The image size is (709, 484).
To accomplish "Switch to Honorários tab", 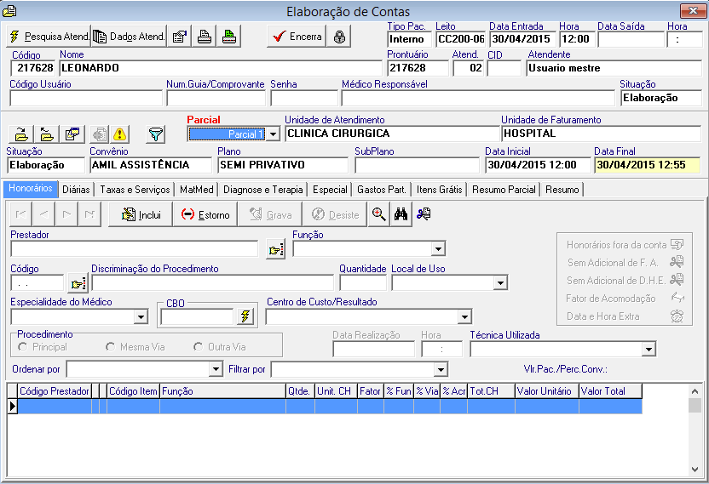I will (31, 188).
